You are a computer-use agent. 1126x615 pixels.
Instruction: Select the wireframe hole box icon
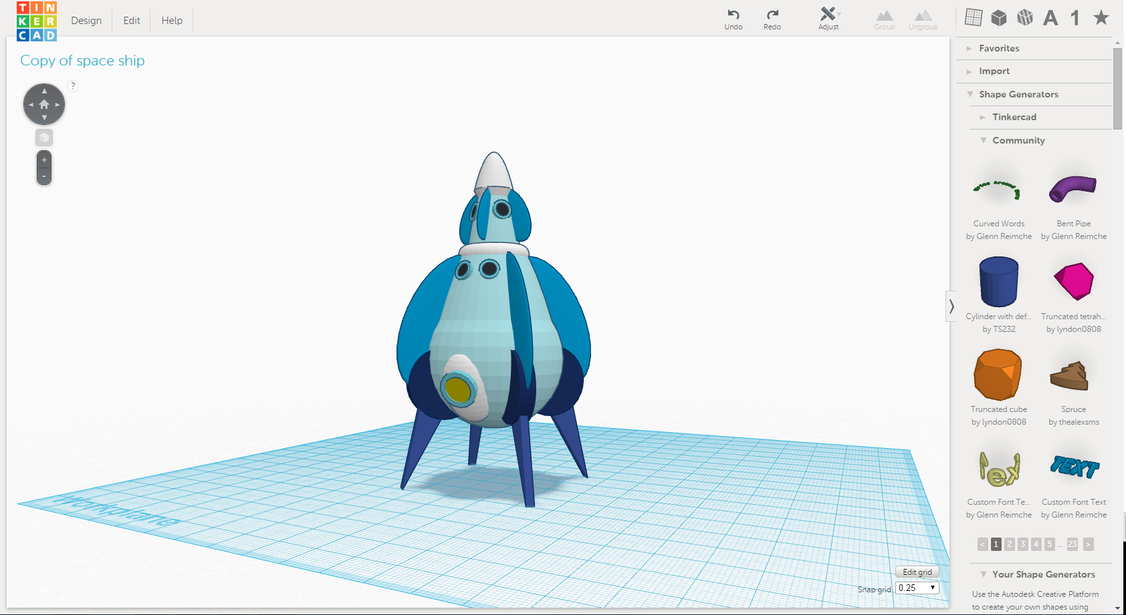(1025, 17)
